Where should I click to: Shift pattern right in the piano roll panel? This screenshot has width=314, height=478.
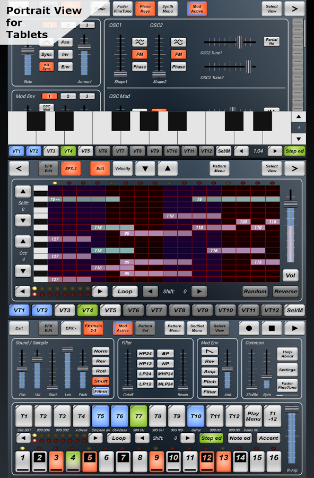point(199,291)
